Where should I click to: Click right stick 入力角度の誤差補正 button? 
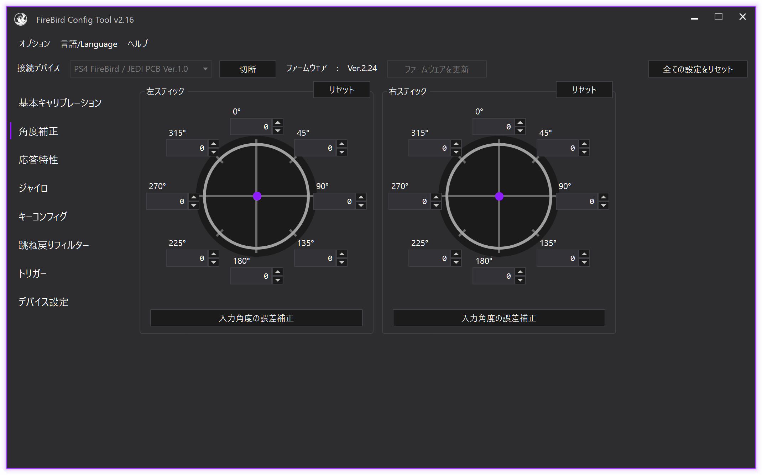click(x=499, y=318)
